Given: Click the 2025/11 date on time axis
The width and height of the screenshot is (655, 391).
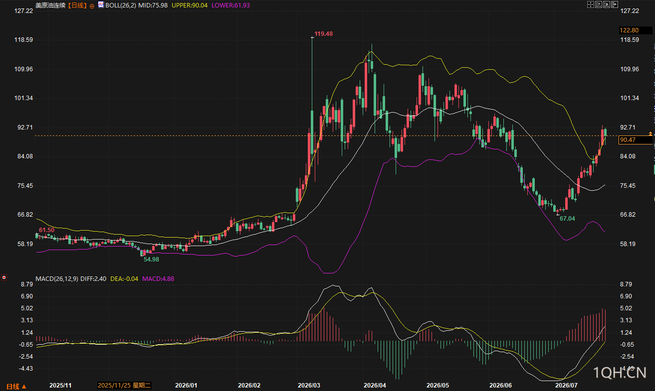Looking at the screenshot, I should (x=61, y=386).
